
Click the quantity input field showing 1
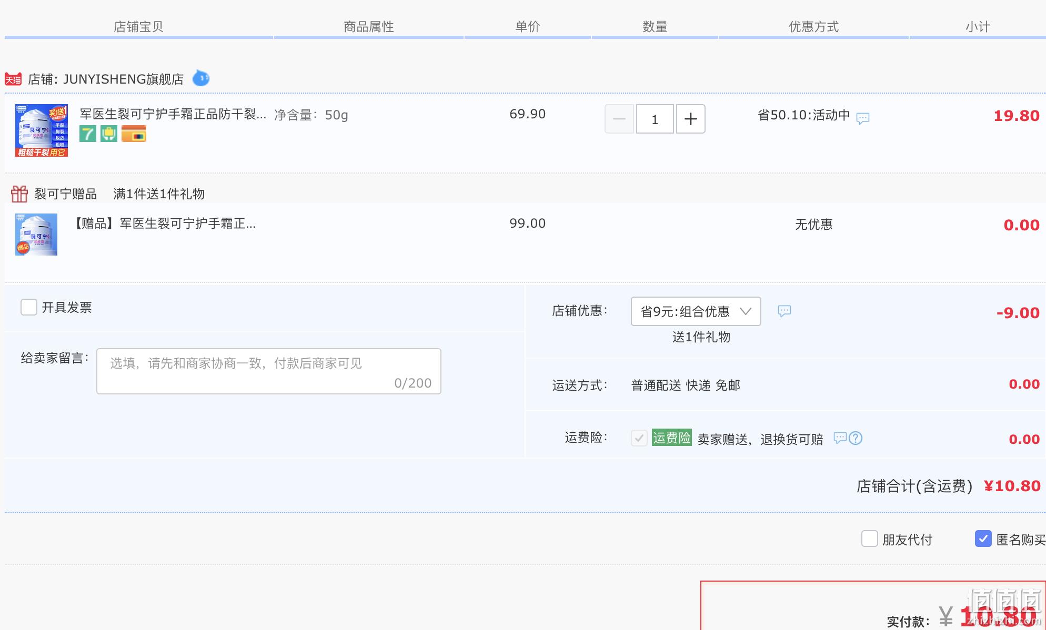coord(655,119)
